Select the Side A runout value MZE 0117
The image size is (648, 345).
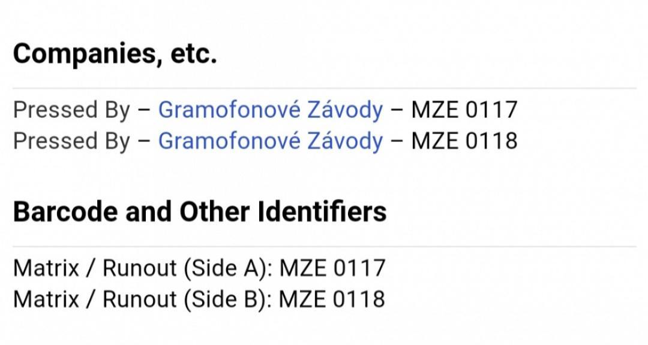(332, 268)
